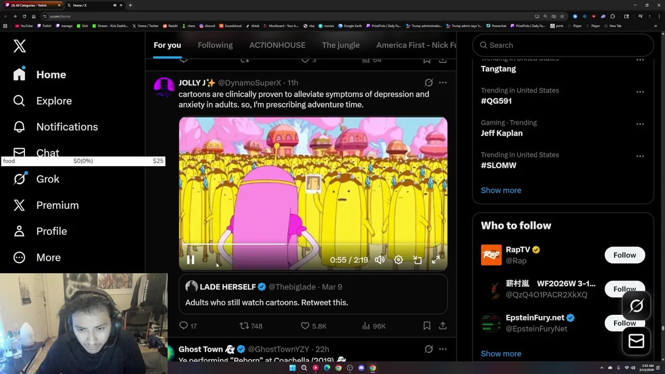
Task: Switch to the Following tab
Action: coord(215,45)
